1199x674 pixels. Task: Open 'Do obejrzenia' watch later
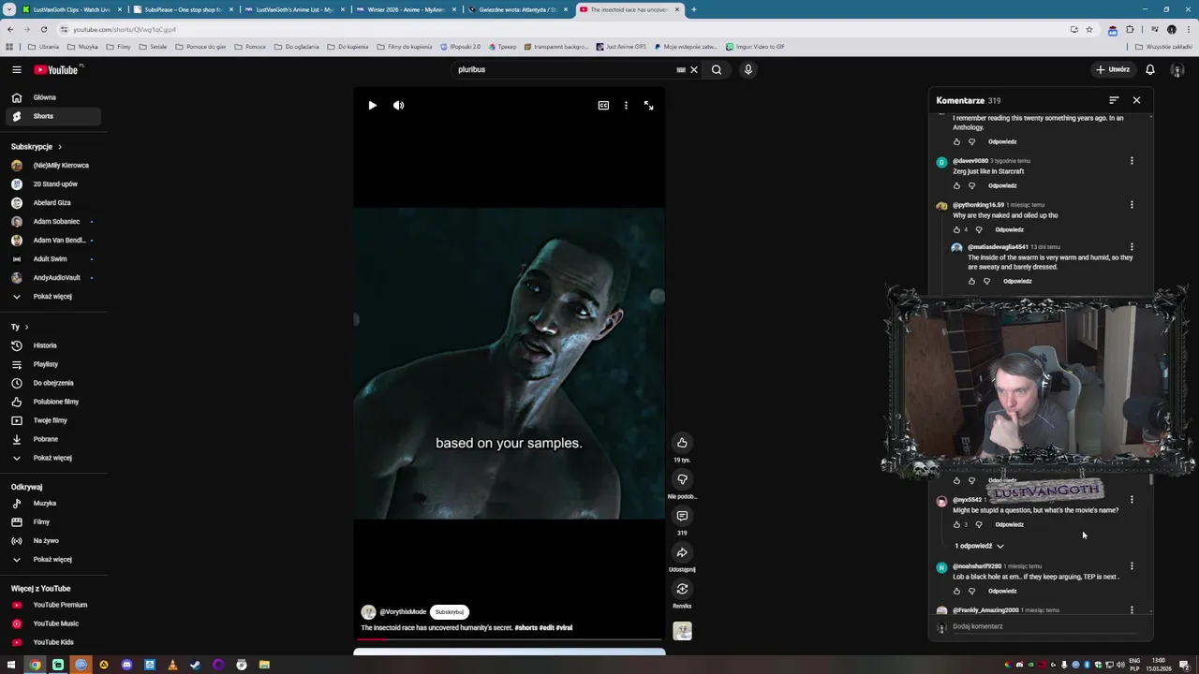(52, 383)
